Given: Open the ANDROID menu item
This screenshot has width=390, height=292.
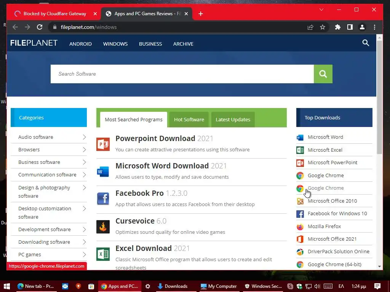Looking at the screenshot, I should coord(81,44).
